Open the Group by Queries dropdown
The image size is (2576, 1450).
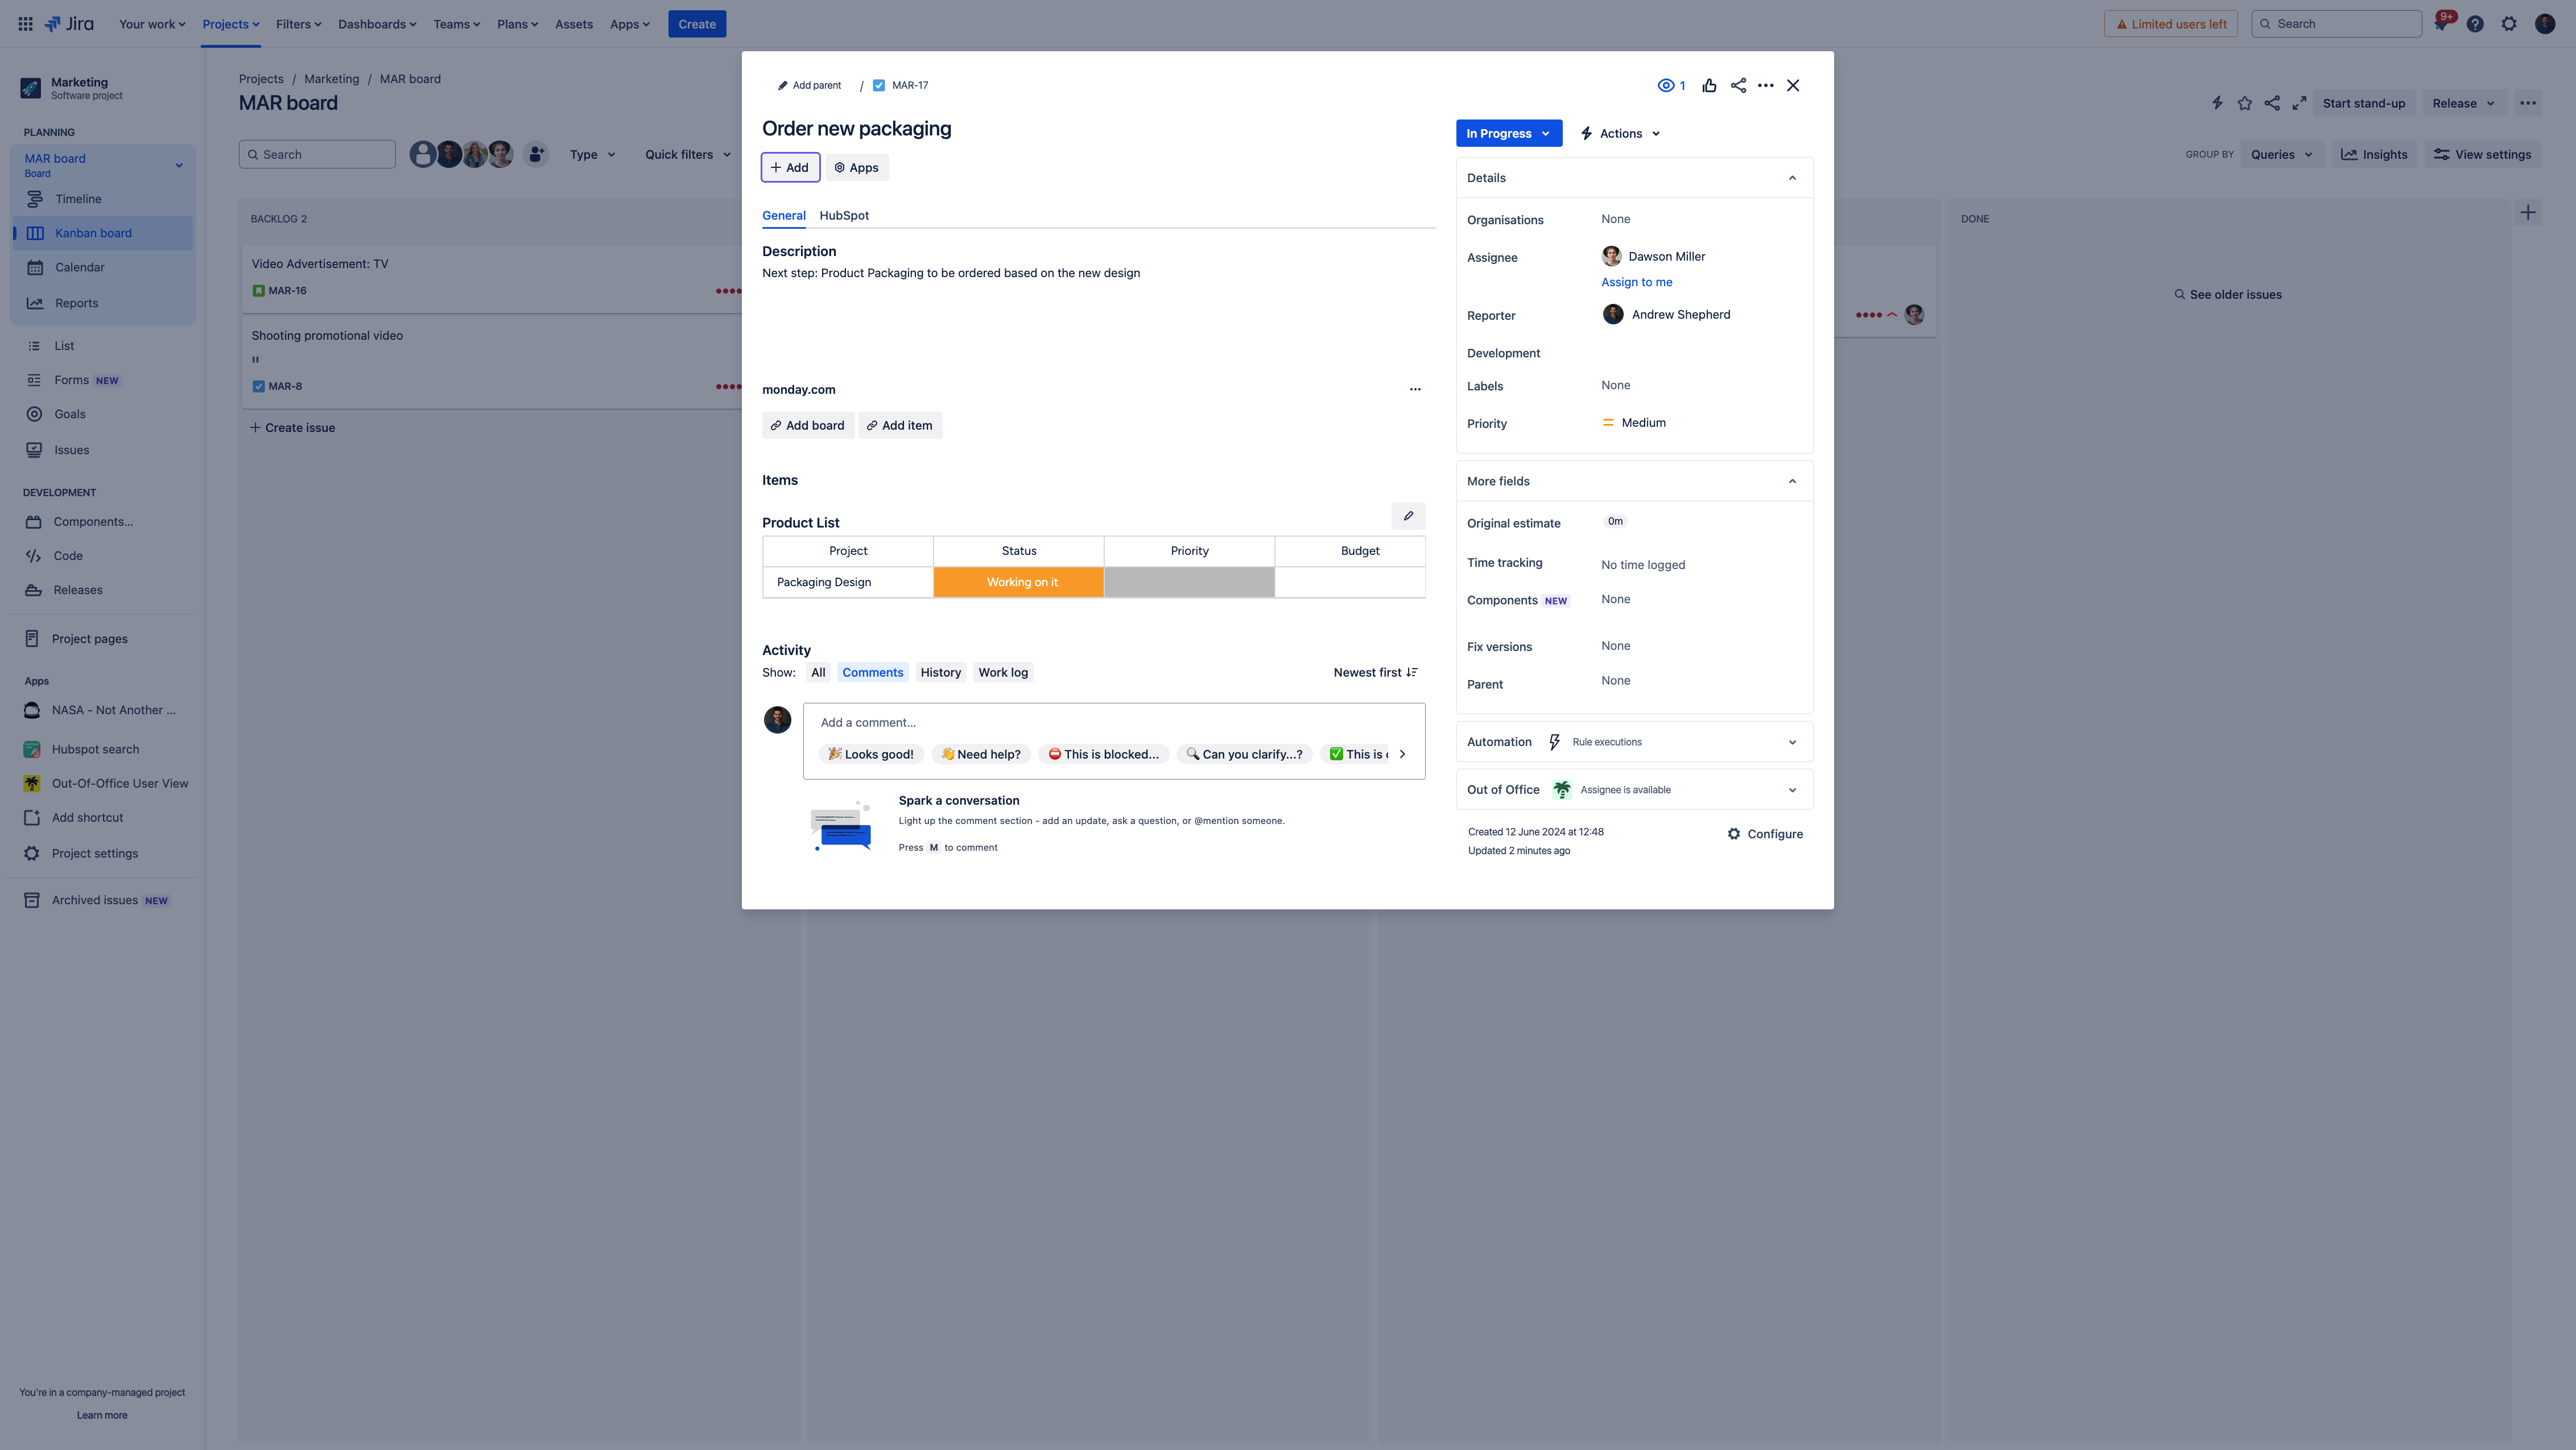(2281, 154)
